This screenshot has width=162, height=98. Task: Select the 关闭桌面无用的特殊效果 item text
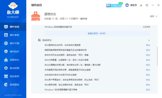tap(67, 70)
